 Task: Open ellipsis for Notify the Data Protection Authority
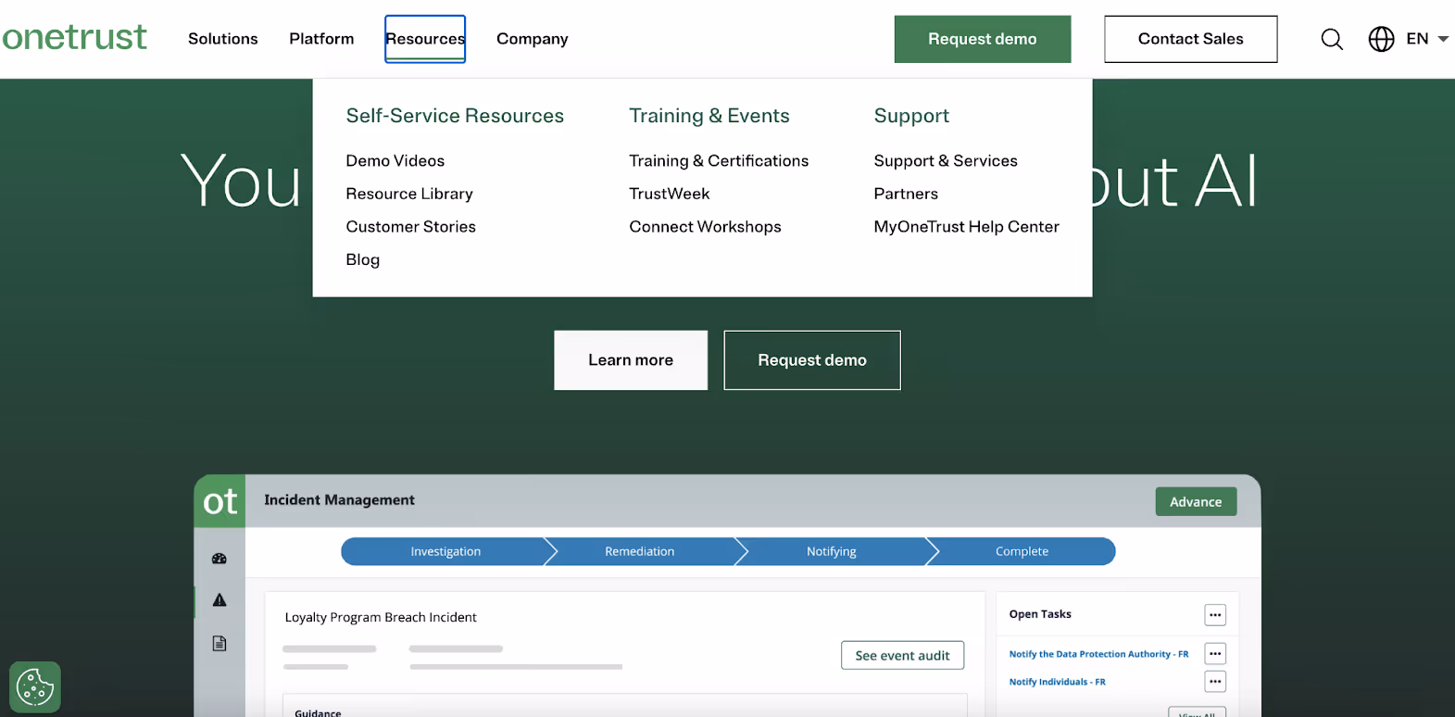[1215, 654]
